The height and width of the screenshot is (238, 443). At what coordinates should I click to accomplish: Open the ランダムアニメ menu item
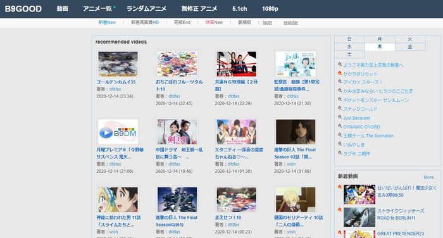[x=146, y=9]
